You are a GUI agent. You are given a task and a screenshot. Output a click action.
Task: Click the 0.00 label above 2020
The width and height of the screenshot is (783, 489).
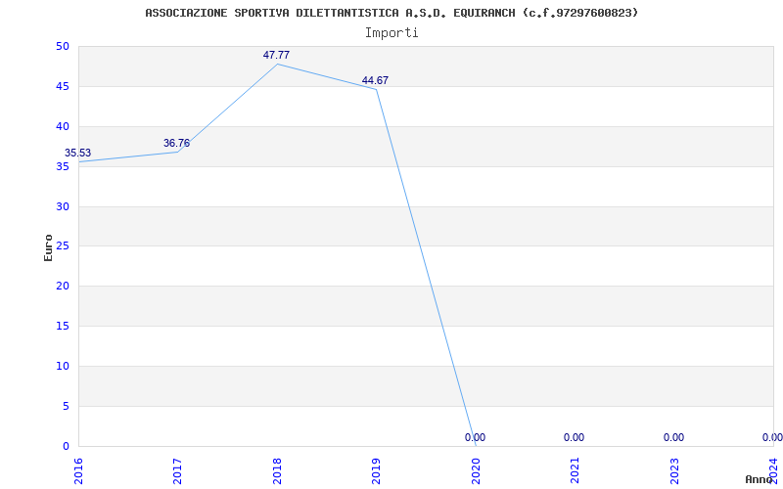pyautogui.click(x=475, y=437)
